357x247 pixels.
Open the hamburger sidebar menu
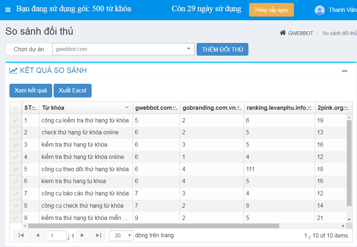[x=8, y=10]
